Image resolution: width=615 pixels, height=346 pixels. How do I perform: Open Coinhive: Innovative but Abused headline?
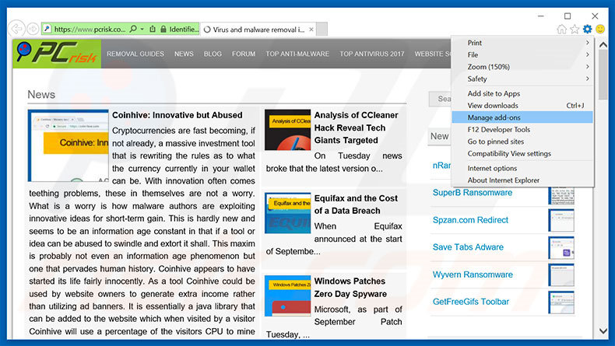[x=177, y=115]
